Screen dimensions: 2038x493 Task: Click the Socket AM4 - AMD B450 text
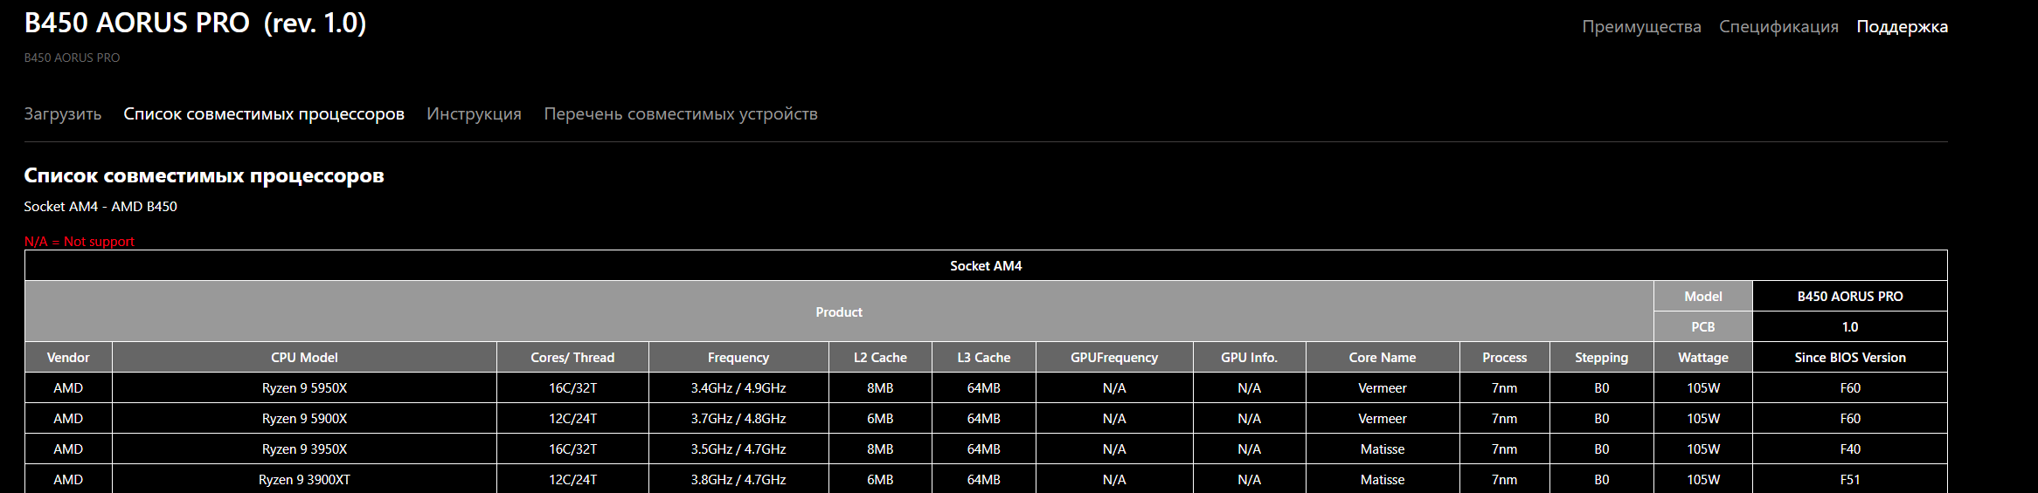pos(101,207)
